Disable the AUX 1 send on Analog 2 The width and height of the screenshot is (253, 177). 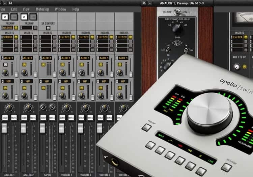(24, 65)
